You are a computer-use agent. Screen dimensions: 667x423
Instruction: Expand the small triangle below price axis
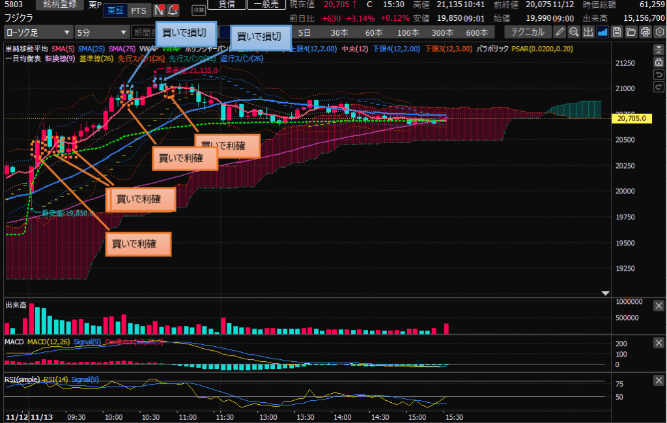pos(606,293)
